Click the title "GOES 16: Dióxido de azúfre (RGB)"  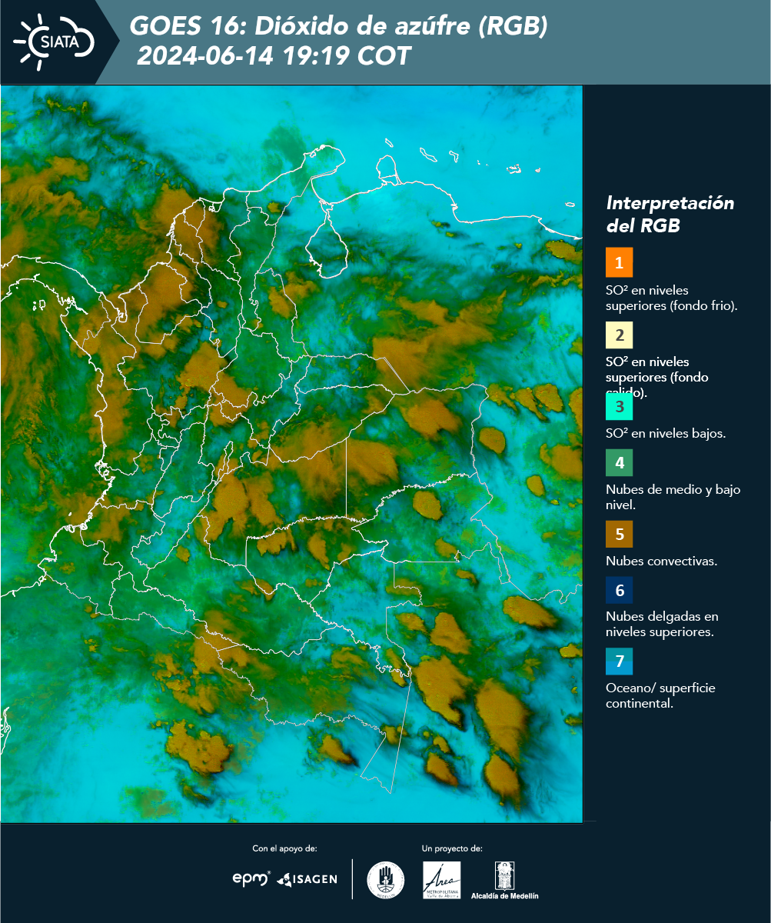pyautogui.click(x=338, y=27)
